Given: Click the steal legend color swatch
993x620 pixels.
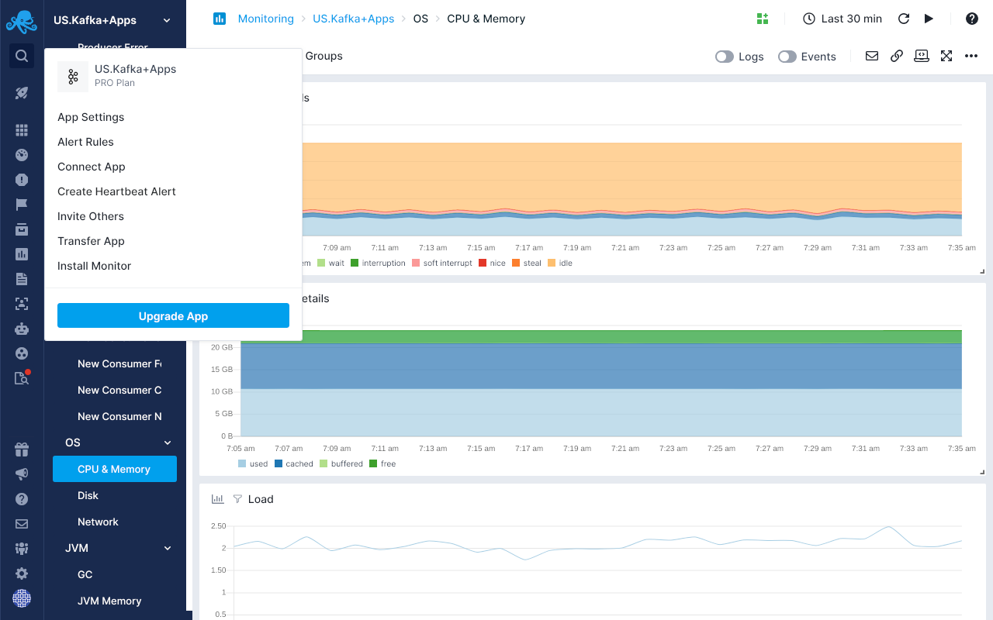Looking at the screenshot, I should pyautogui.click(x=515, y=263).
